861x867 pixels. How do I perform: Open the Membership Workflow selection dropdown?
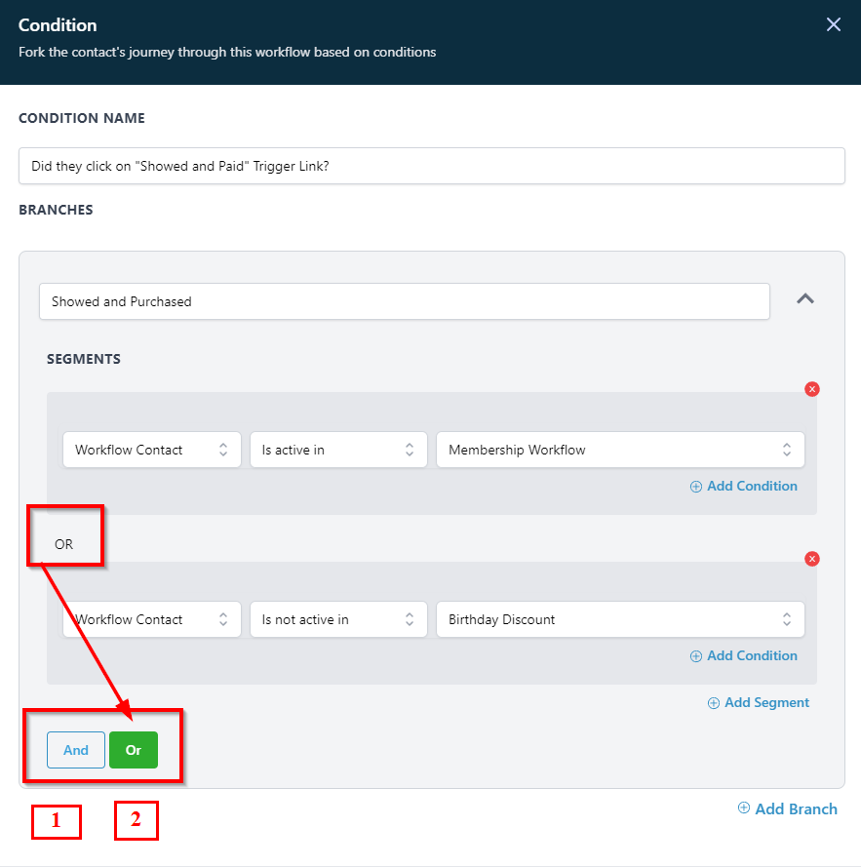(x=619, y=450)
